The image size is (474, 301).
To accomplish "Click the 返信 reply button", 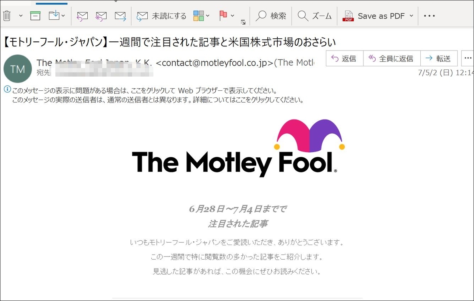I will [x=344, y=58].
